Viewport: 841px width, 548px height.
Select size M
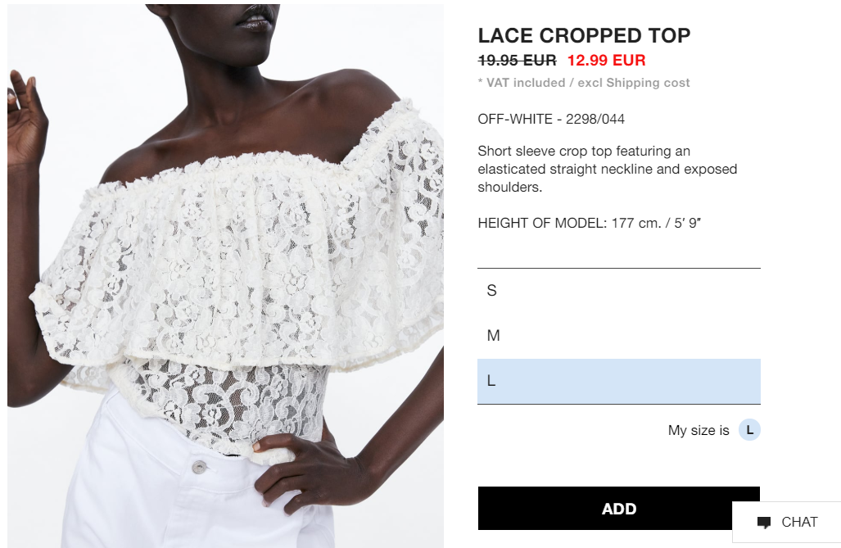(x=618, y=336)
